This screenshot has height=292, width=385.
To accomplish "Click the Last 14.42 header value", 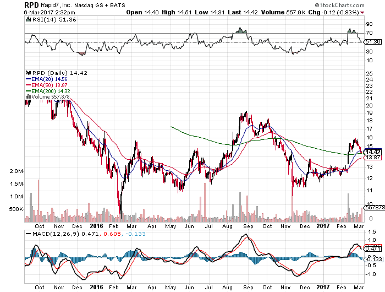I will click(243, 12).
